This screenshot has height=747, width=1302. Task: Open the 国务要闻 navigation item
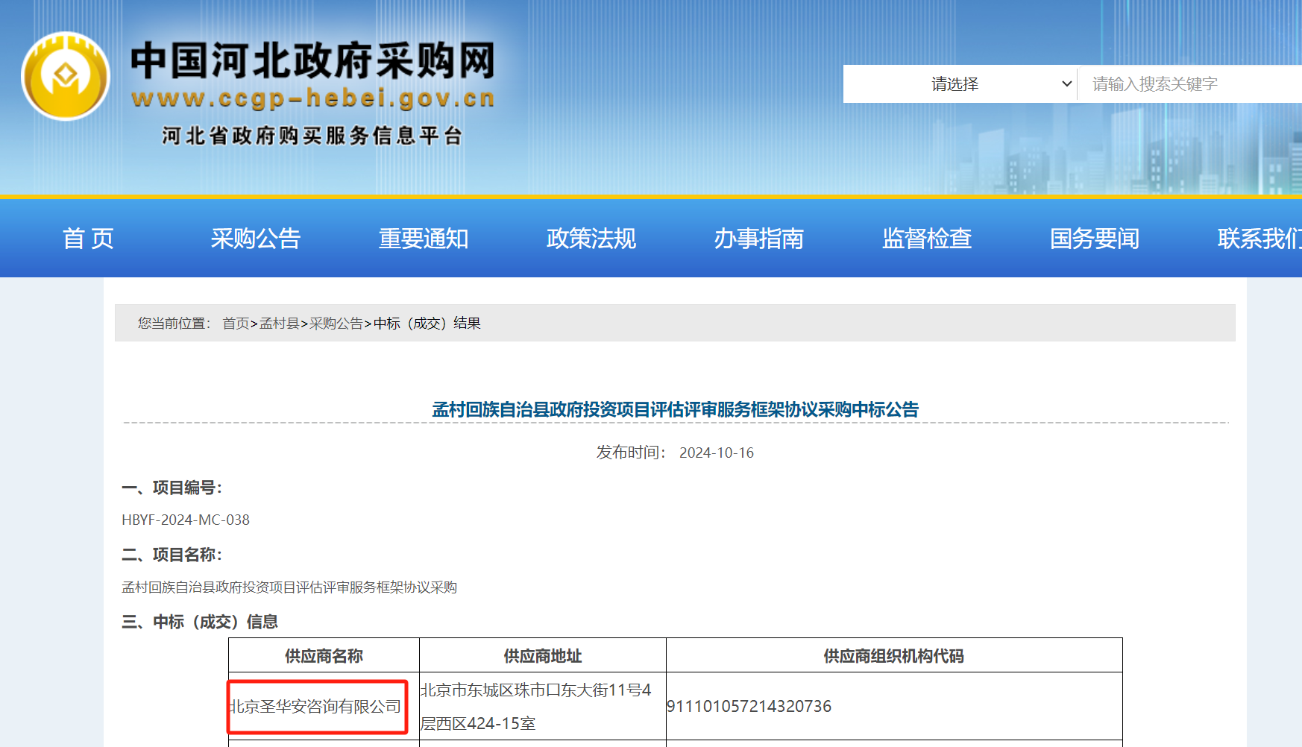point(1095,239)
